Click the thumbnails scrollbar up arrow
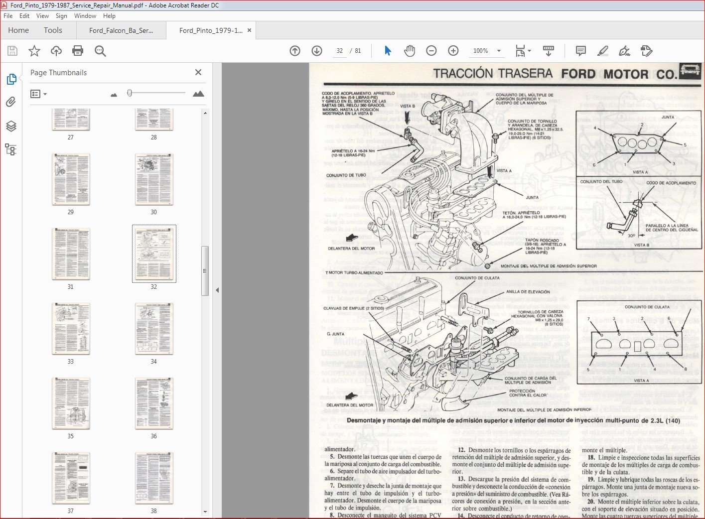The height and width of the screenshot is (519, 705). click(205, 113)
